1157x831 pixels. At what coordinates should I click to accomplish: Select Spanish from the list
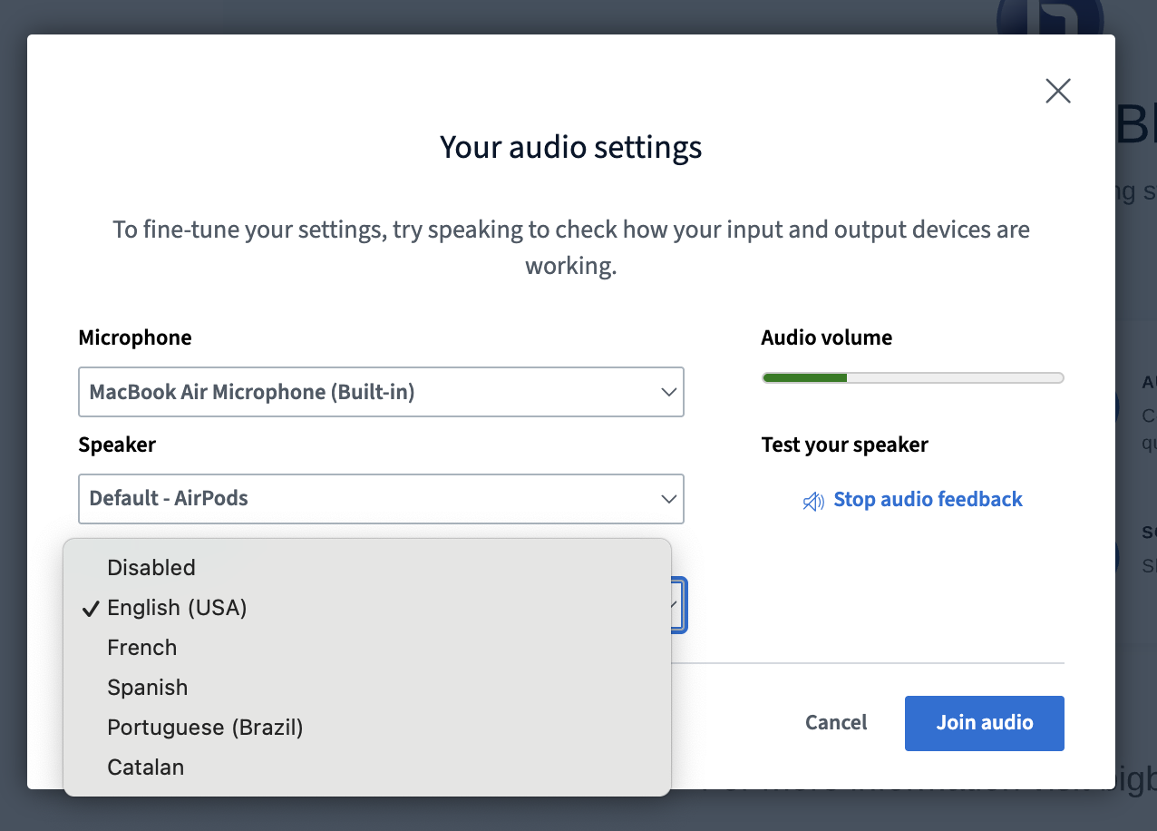367,688
